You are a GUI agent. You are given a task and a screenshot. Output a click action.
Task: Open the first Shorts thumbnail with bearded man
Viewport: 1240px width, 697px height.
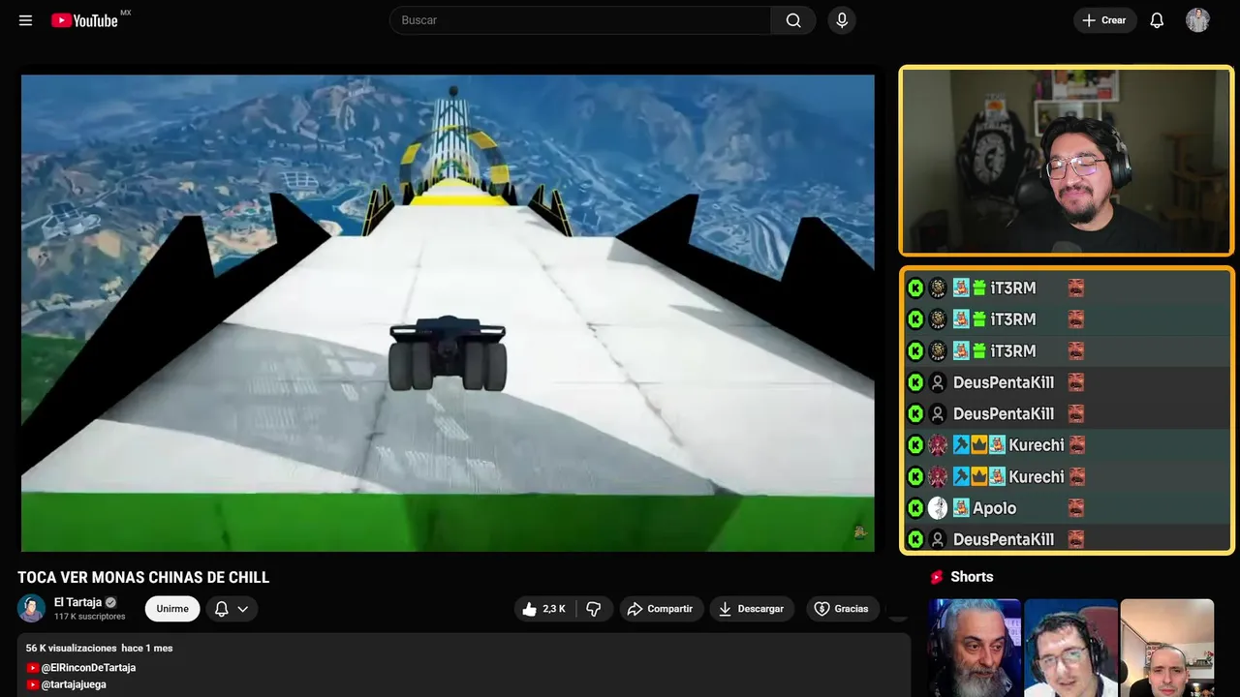tap(975, 648)
